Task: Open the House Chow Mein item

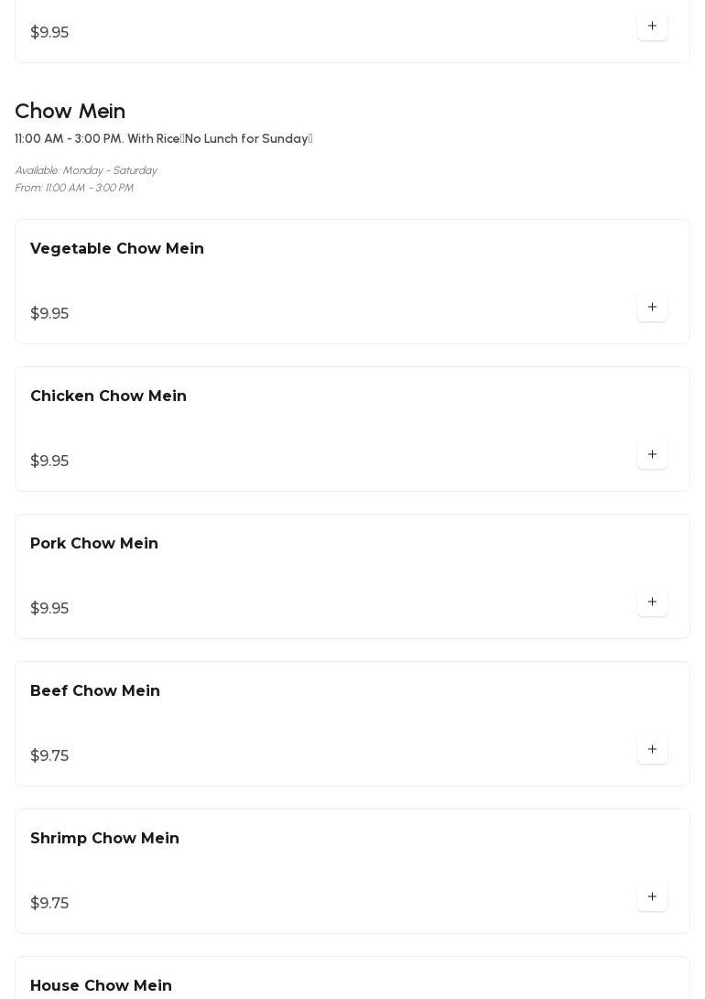Action: click(x=101, y=985)
